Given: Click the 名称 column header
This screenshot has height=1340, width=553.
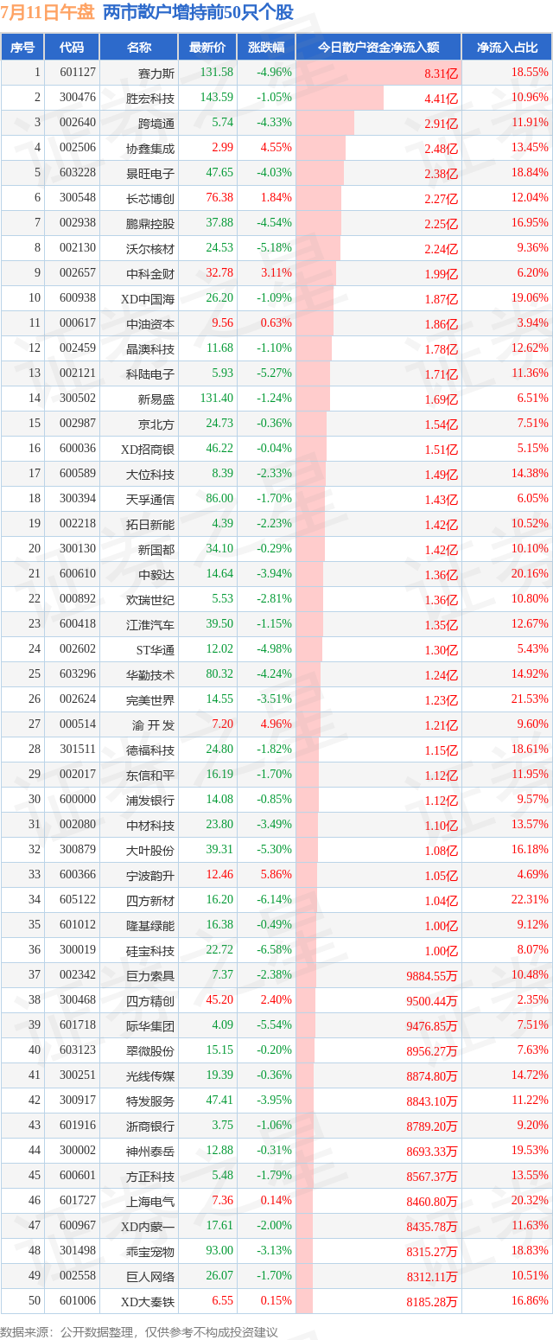Looking at the screenshot, I should point(138,48).
